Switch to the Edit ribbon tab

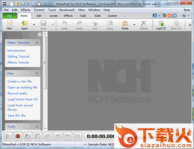(x=39, y=16)
